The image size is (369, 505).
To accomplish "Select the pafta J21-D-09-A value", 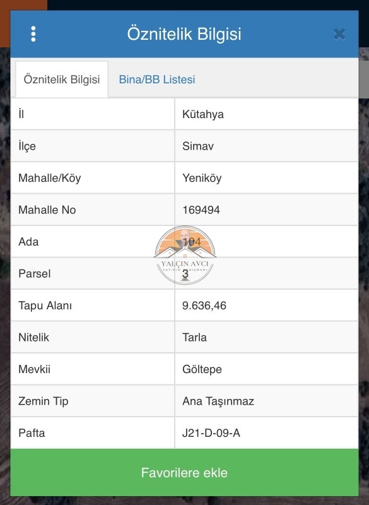I will click(x=211, y=433).
